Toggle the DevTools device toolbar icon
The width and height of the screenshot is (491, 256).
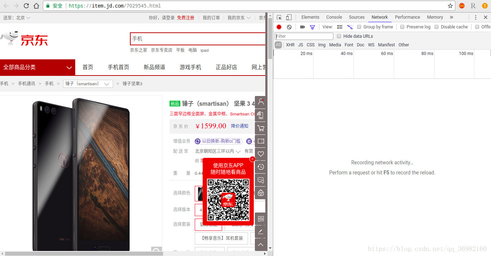click(x=289, y=17)
